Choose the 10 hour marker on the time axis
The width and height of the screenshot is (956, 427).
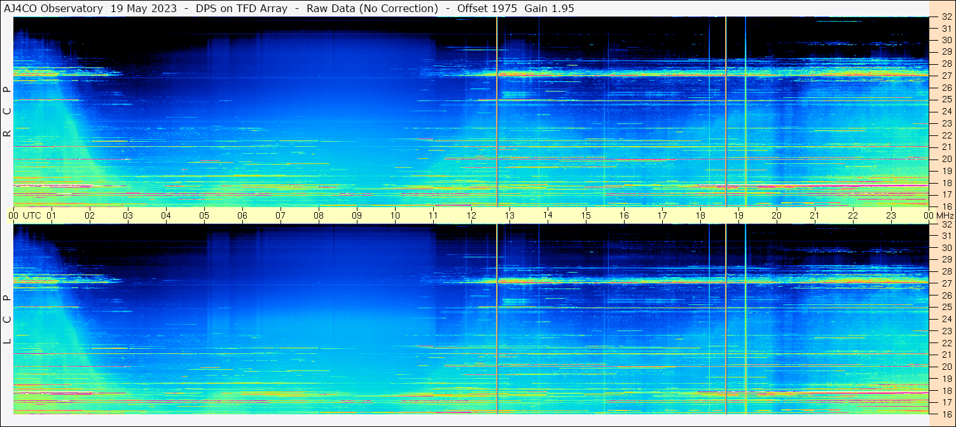(395, 215)
